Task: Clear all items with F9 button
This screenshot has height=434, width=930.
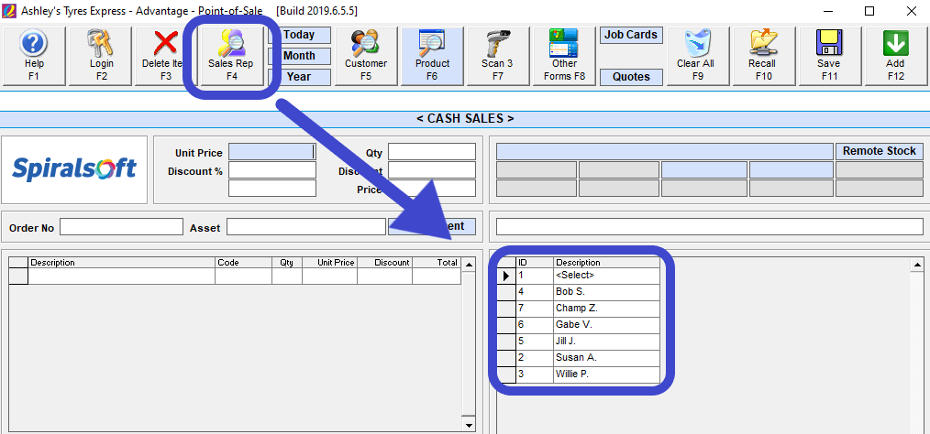Action: coord(696,56)
